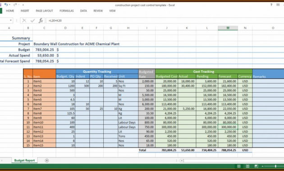Click Item1 currency USD cell

(x=245, y=81)
